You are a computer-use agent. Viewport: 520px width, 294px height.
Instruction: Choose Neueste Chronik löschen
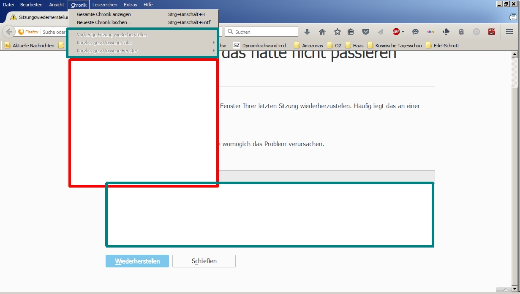coord(143,22)
